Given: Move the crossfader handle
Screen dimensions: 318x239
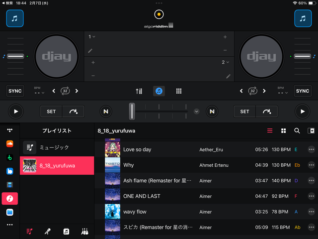Looking at the screenshot, I should pyautogui.click(x=132, y=111).
